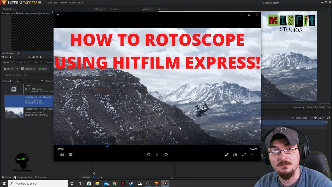The image size is (332, 187).
Task: Pause the video player
Action: [x=157, y=155]
